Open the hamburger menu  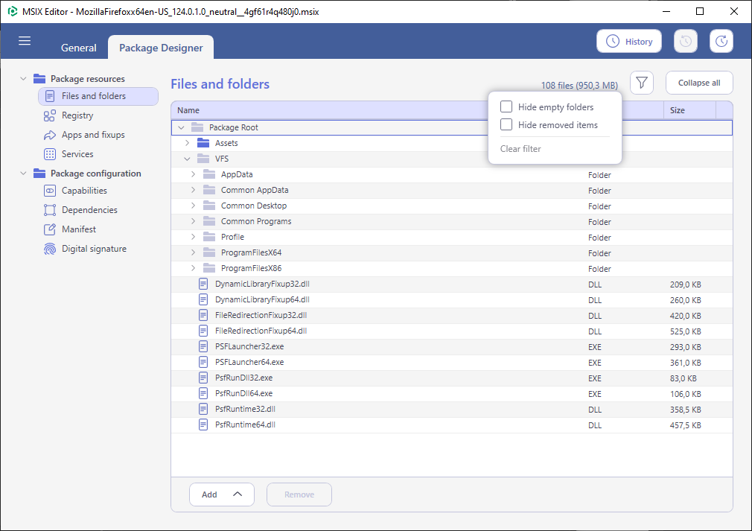[25, 41]
